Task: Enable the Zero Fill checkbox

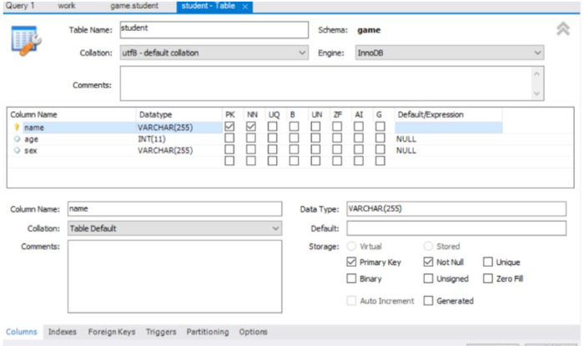Action: click(488, 278)
